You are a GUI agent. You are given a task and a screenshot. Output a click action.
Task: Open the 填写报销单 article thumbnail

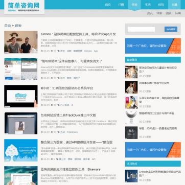pyautogui.click(x=21, y=69)
